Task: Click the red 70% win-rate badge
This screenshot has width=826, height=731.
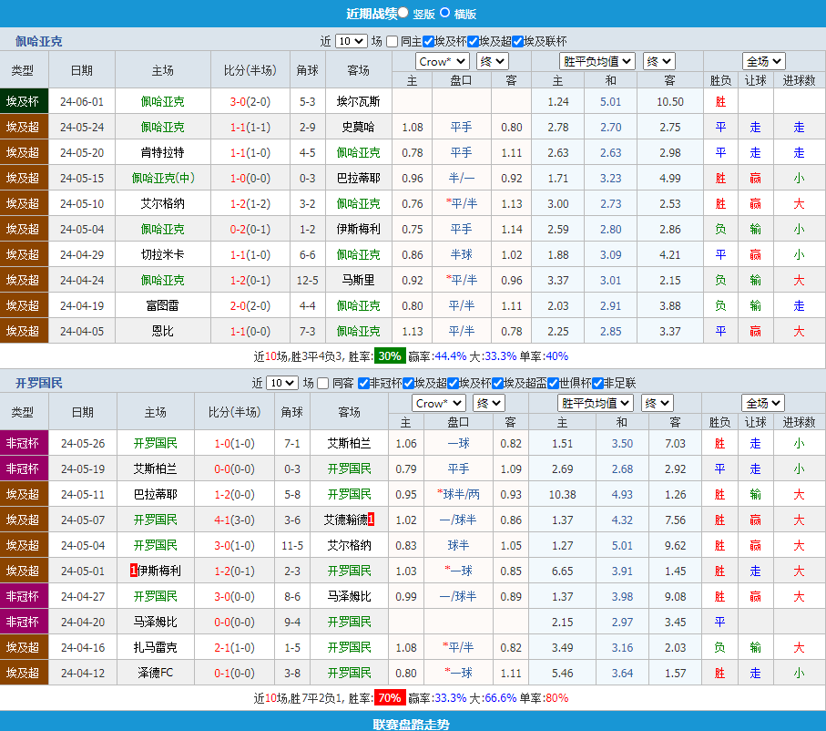Action: point(390,698)
